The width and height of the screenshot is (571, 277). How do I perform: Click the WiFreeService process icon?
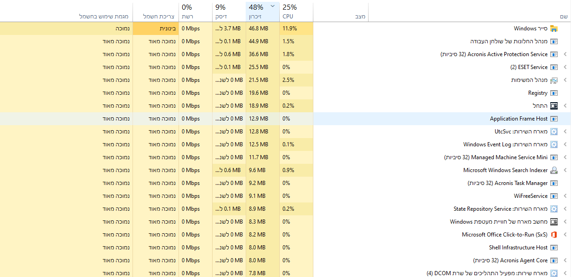click(x=554, y=196)
